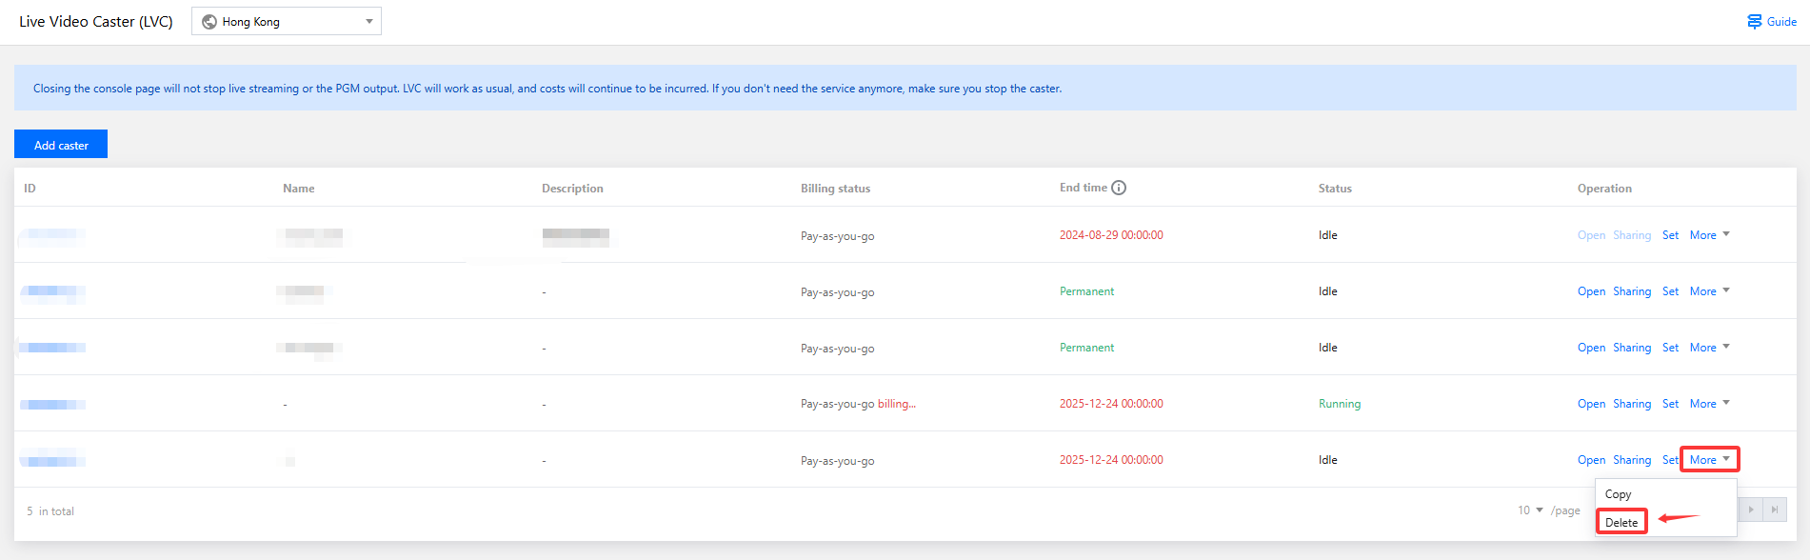Click Sharing for the Running caster
1810x560 pixels.
click(1632, 404)
